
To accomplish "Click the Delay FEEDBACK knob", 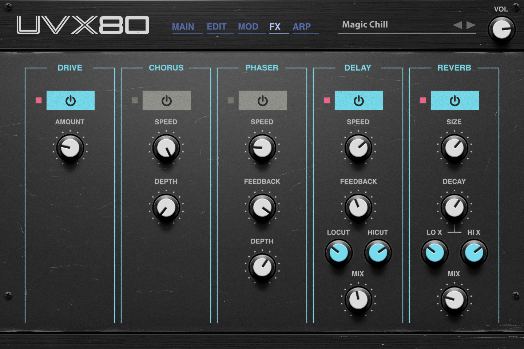I will (358, 208).
